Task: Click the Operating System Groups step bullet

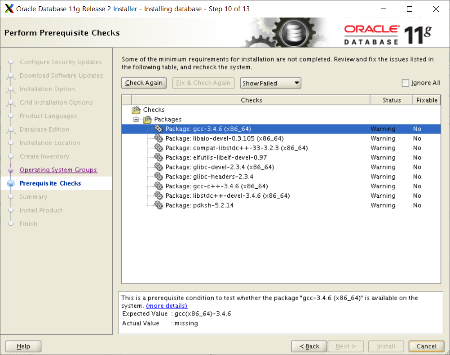Action: click(x=11, y=170)
